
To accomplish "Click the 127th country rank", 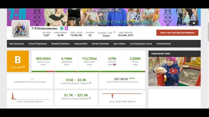I will click(x=112, y=58).
